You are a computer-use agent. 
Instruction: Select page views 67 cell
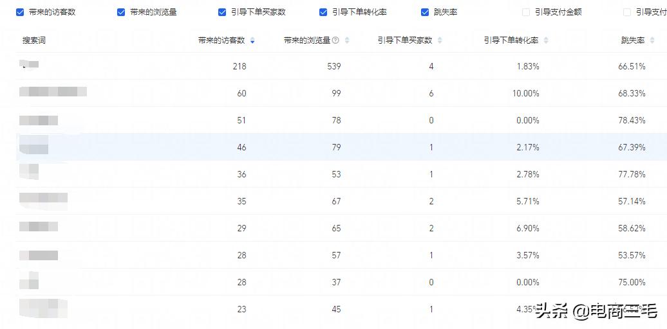pos(336,202)
